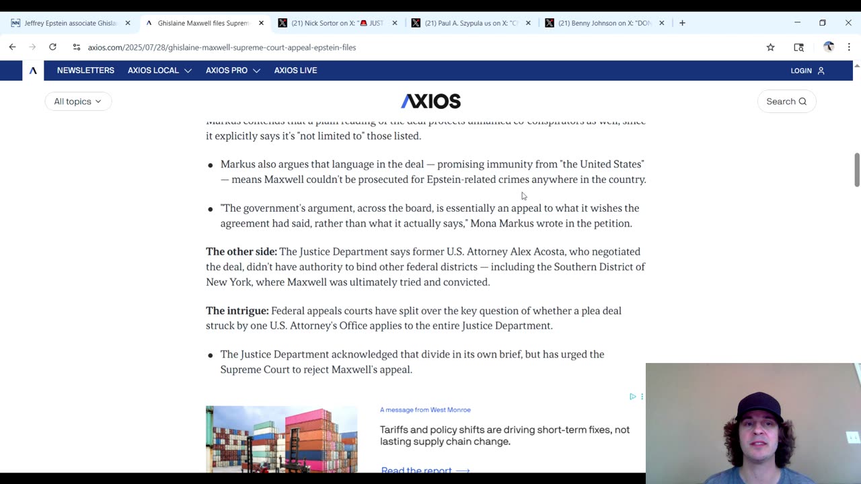This screenshot has width=861, height=484.
Task: Click 'A message from West Monroe' label
Action: [x=425, y=409]
